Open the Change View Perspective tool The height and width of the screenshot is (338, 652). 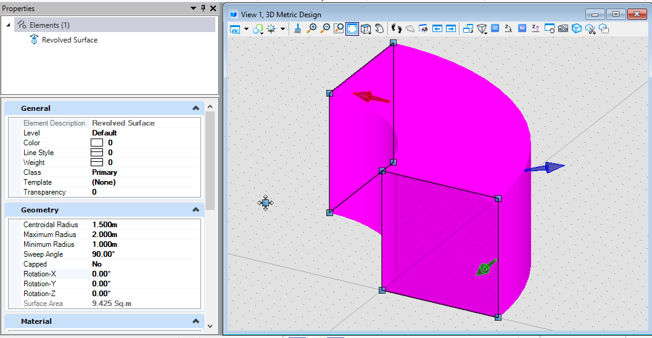(x=482, y=29)
